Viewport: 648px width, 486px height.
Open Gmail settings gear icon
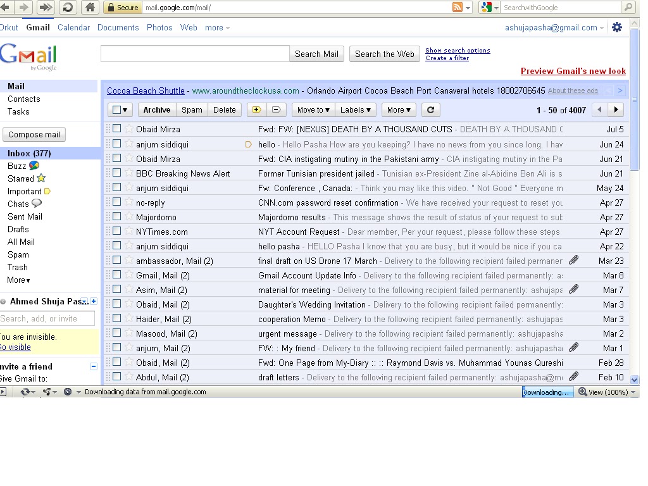[x=617, y=27]
